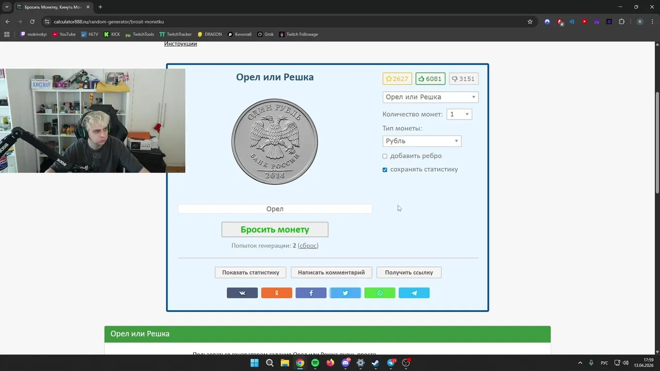The width and height of the screenshot is (660, 371).
Task: Switch input language 'РУС' in tray
Action: [x=604, y=363]
